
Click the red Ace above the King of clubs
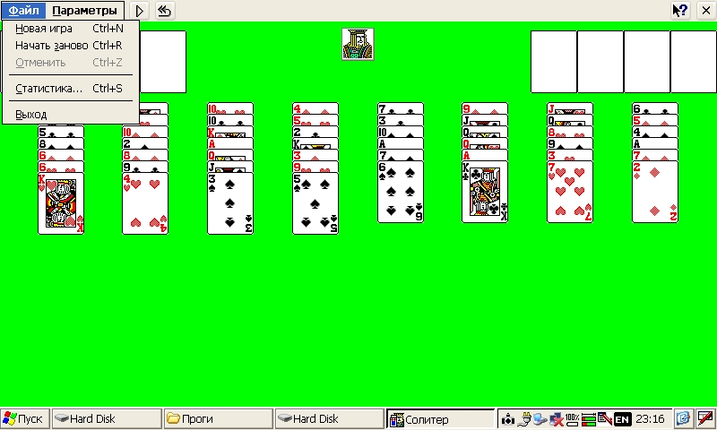click(485, 156)
